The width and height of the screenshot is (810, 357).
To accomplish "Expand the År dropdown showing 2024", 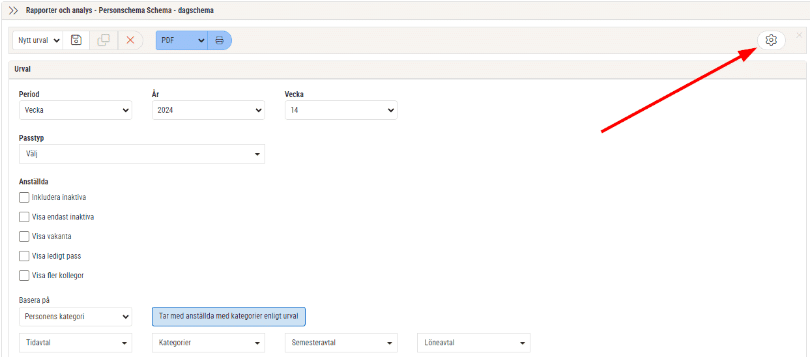I will click(x=209, y=110).
